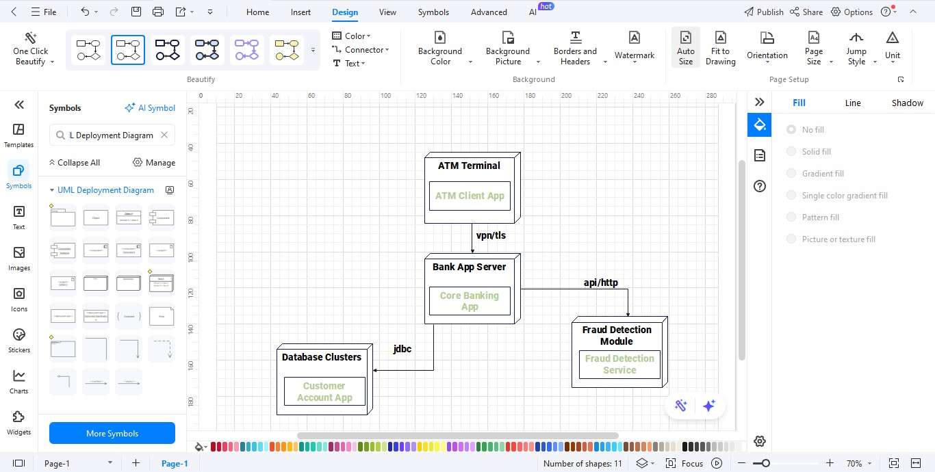This screenshot has width=935, height=472.
Task: Collapse the UML Deployment Diagram symbol group
Action: (51, 189)
